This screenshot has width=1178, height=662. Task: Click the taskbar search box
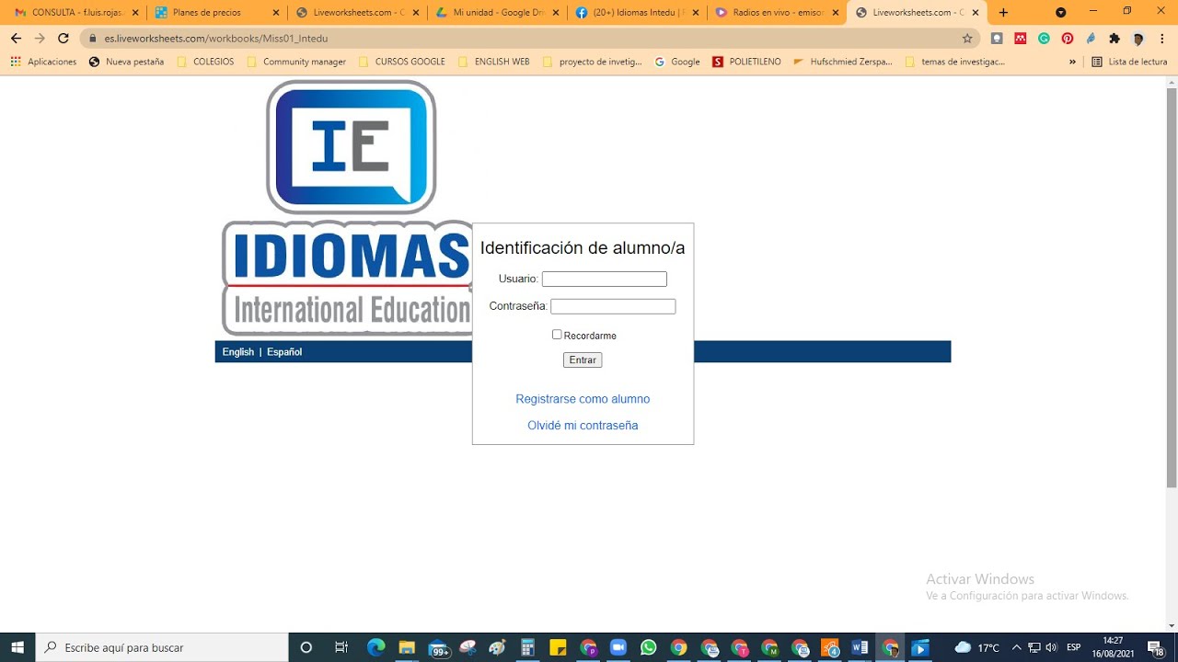coord(162,647)
